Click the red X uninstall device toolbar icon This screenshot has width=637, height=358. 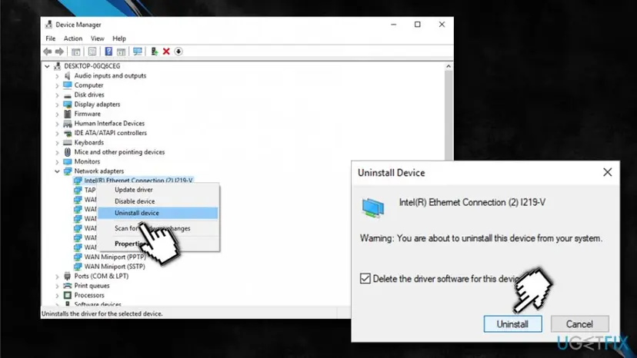[x=166, y=51]
